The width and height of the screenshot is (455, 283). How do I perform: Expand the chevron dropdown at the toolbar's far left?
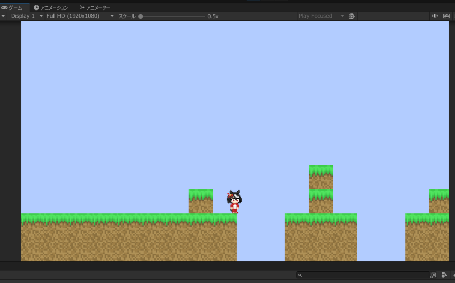tap(3, 16)
